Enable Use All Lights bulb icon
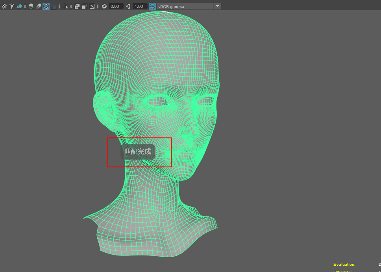The width and height of the screenshot is (381, 272). click(x=12, y=6)
